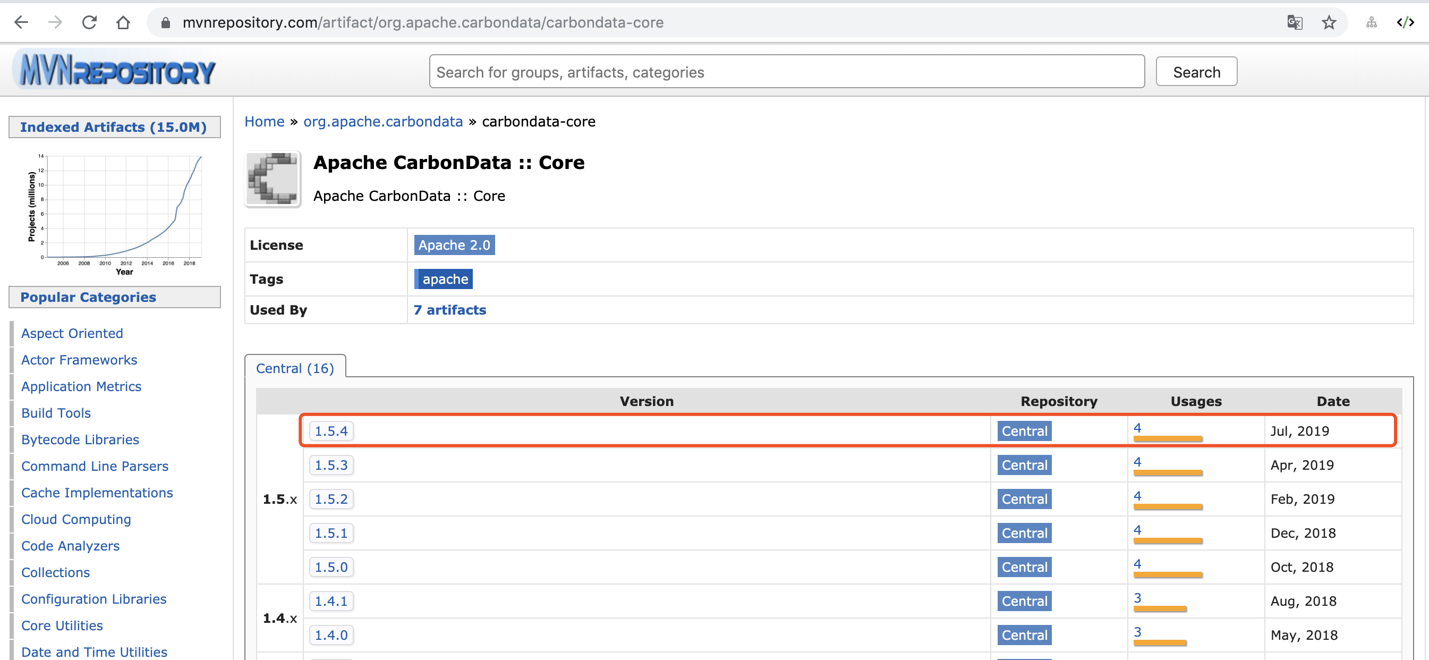Go forward using the forward arrow
1429x660 pixels.
tap(54, 22)
